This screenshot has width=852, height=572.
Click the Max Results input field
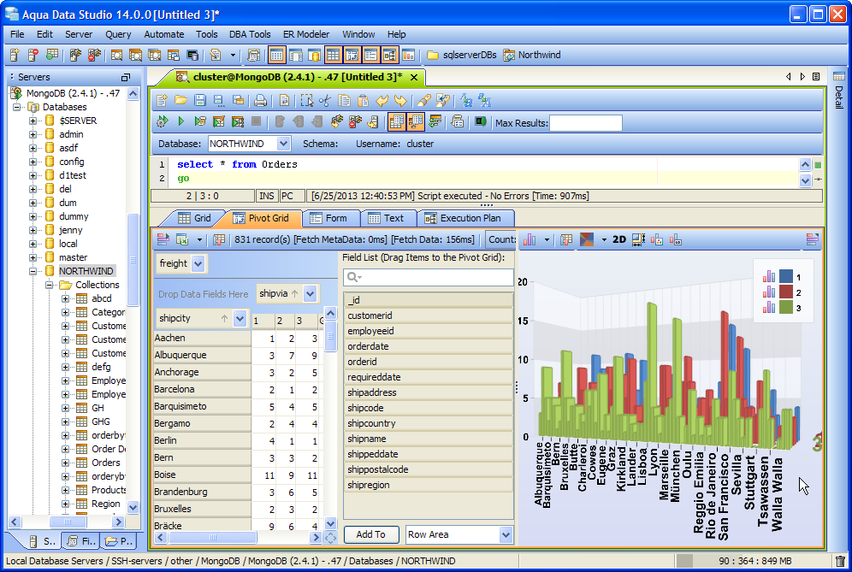(x=586, y=123)
